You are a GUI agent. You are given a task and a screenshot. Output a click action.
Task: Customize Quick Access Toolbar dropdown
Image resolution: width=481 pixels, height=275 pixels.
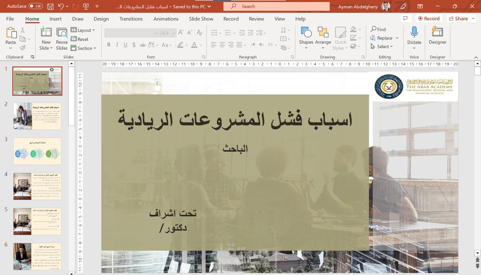97,6
